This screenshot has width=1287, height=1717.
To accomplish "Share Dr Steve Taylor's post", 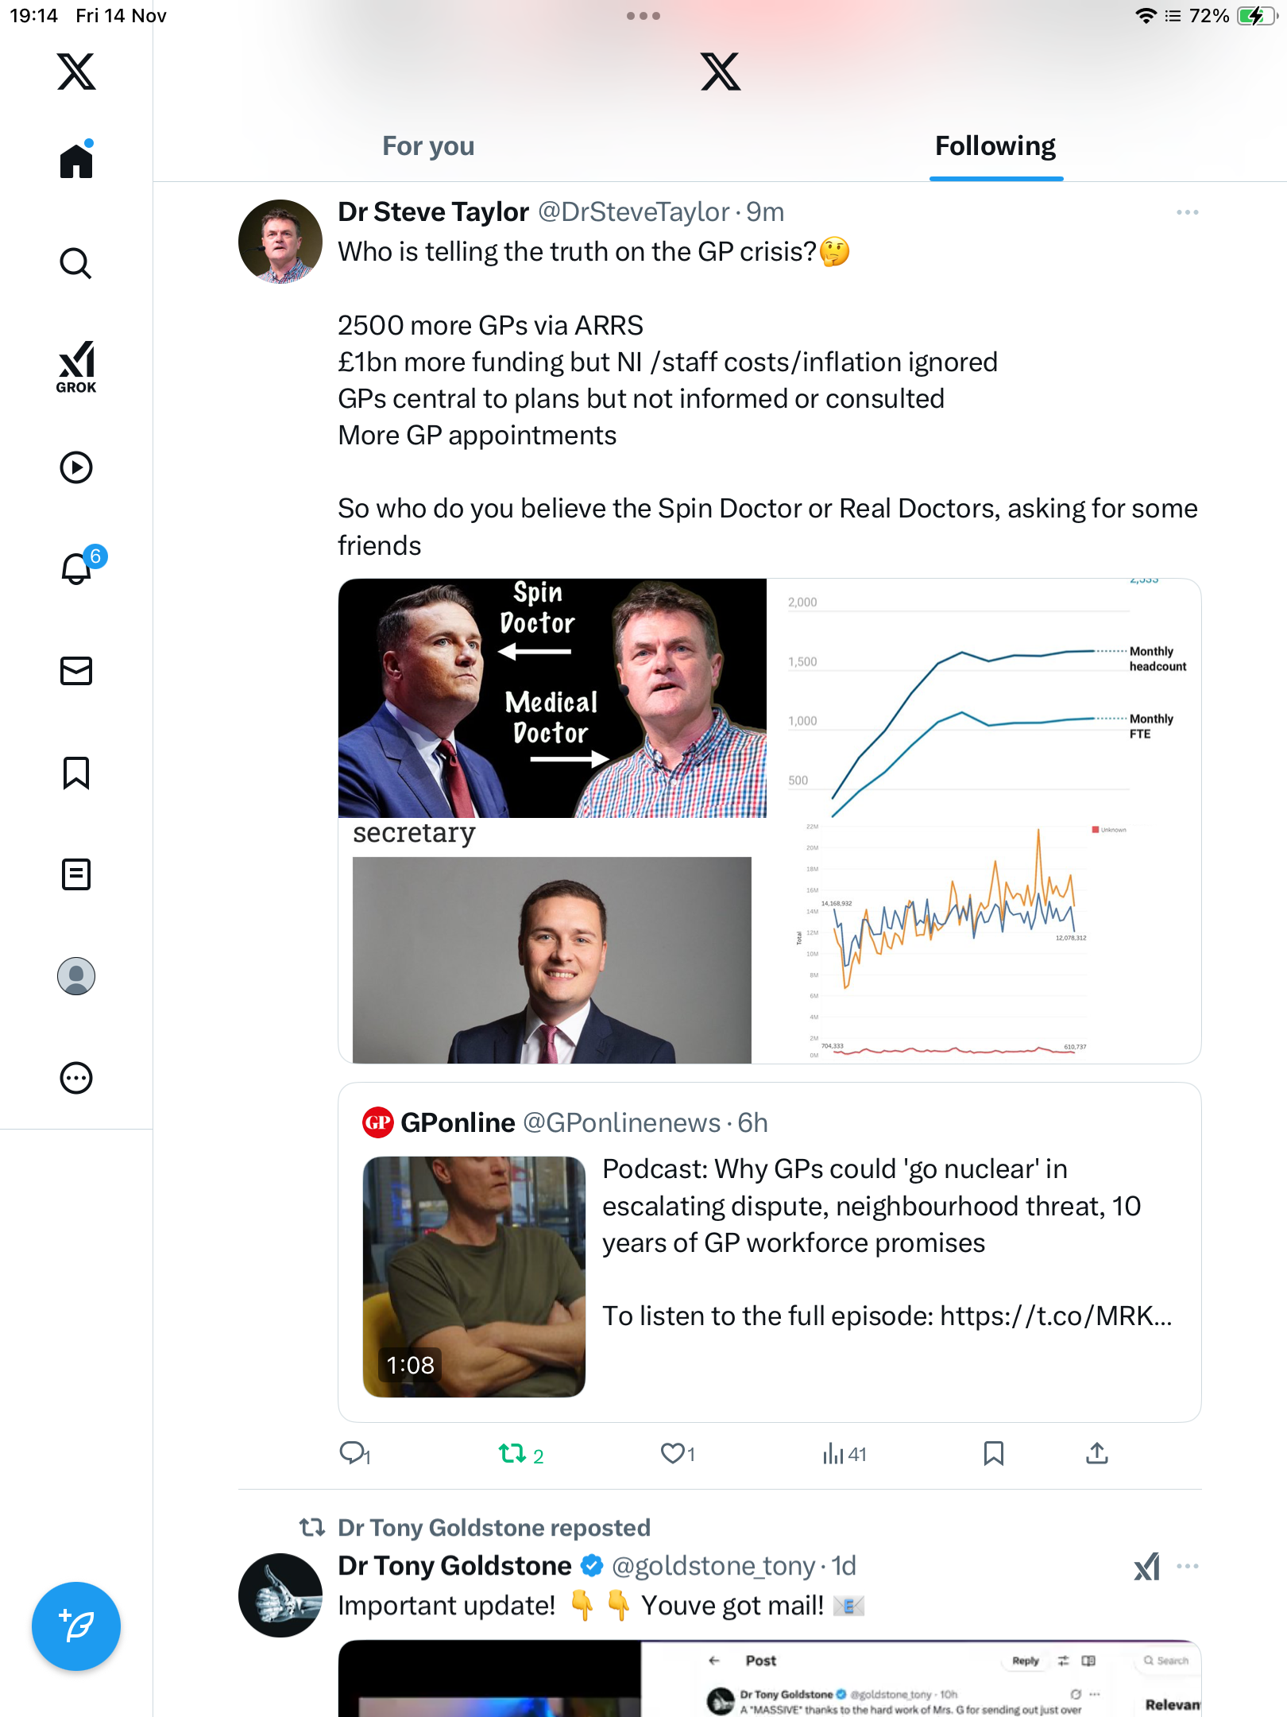I will pos(1096,1454).
